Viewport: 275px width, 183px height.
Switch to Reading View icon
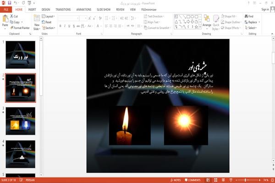pyautogui.click(x=223, y=180)
